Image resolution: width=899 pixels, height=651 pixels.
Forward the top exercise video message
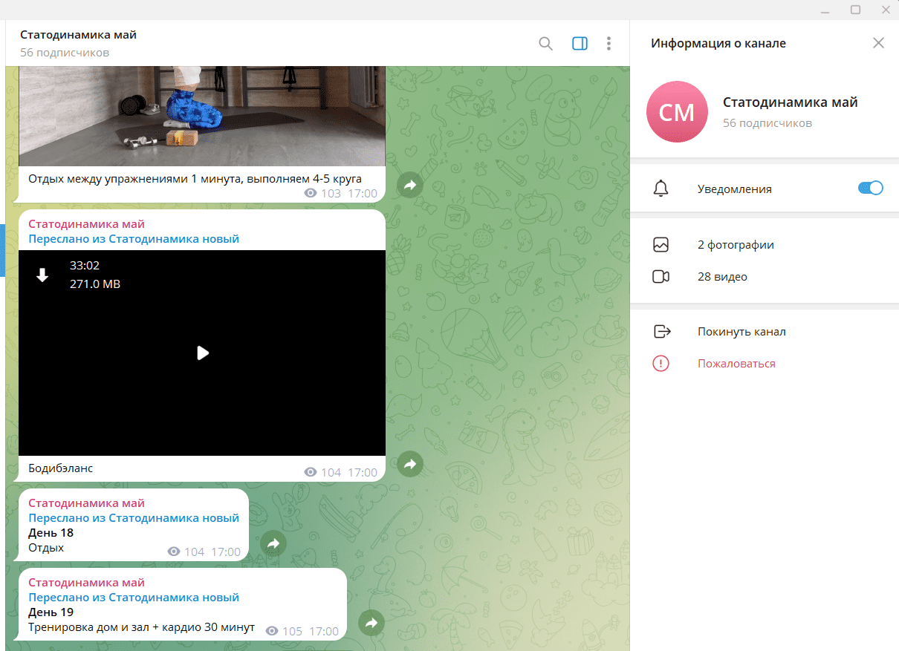(x=409, y=186)
